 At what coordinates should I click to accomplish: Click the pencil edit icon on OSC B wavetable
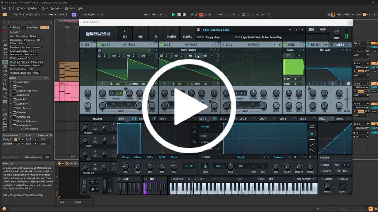[218, 61]
